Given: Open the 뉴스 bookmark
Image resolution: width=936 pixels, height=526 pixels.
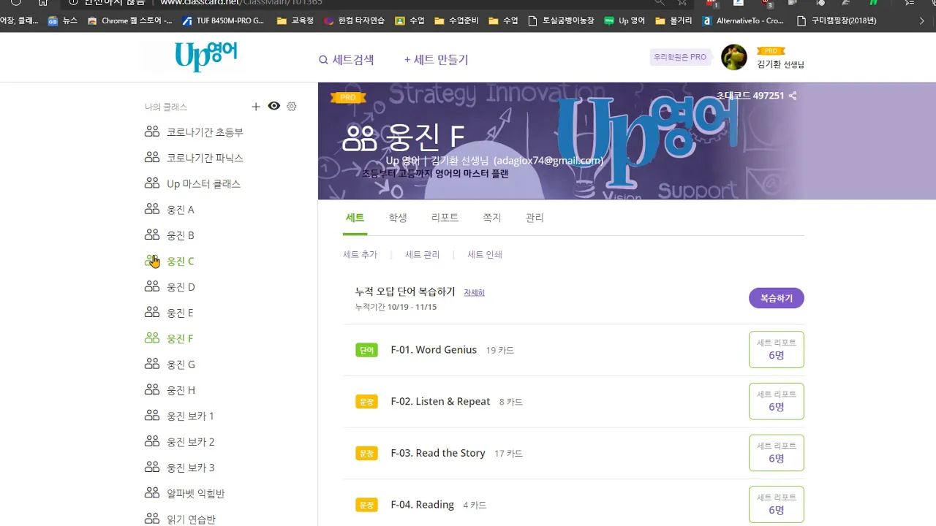Looking at the screenshot, I should (x=63, y=20).
